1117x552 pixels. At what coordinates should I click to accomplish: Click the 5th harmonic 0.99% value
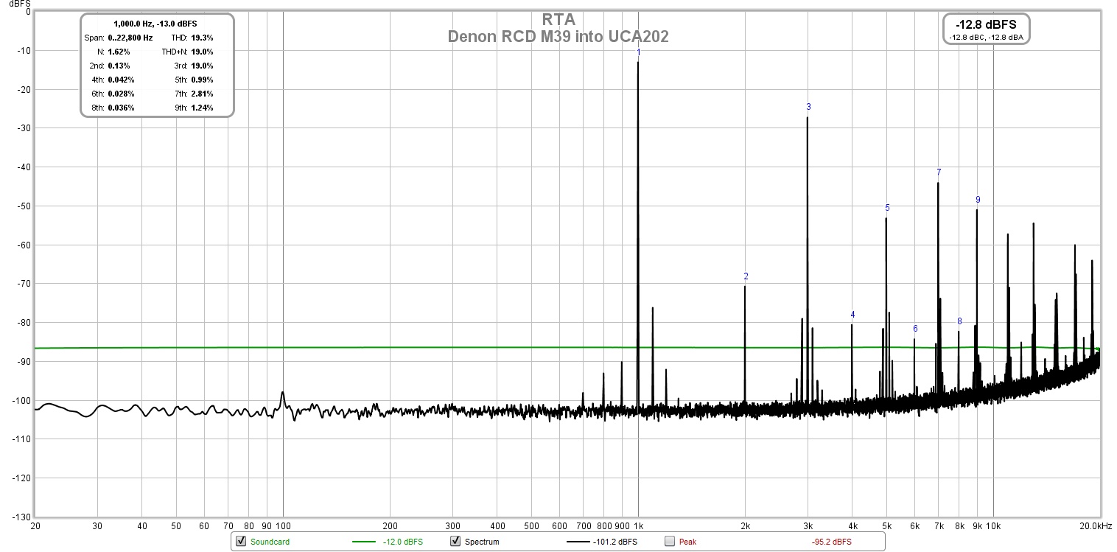click(x=202, y=80)
